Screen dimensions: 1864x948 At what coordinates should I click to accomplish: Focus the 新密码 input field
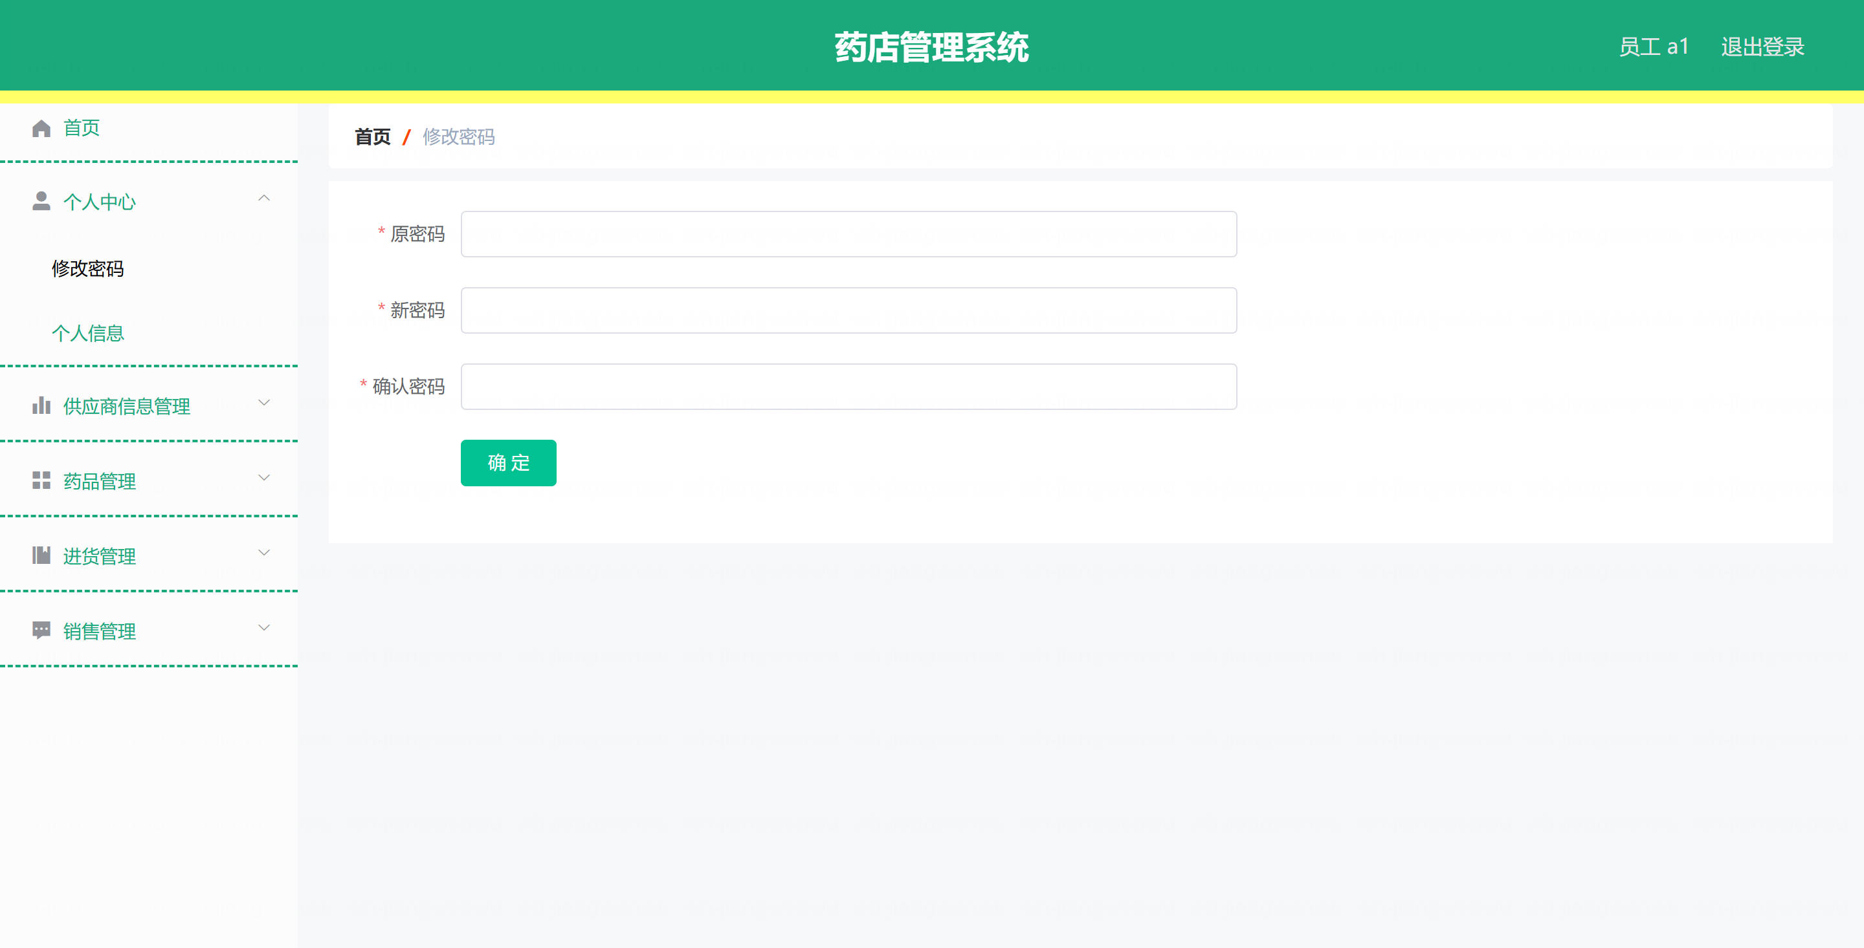pyautogui.click(x=849, y=310)
